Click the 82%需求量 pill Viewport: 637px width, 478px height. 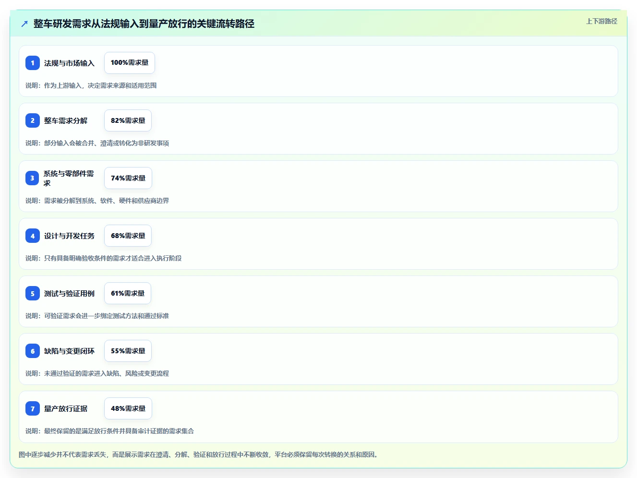128,120
